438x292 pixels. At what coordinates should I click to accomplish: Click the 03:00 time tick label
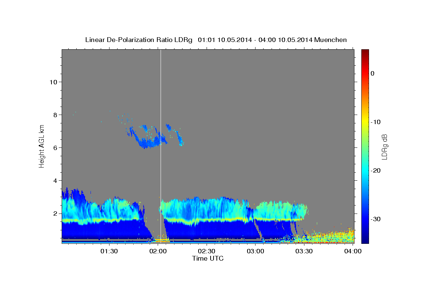pos(255,251)
